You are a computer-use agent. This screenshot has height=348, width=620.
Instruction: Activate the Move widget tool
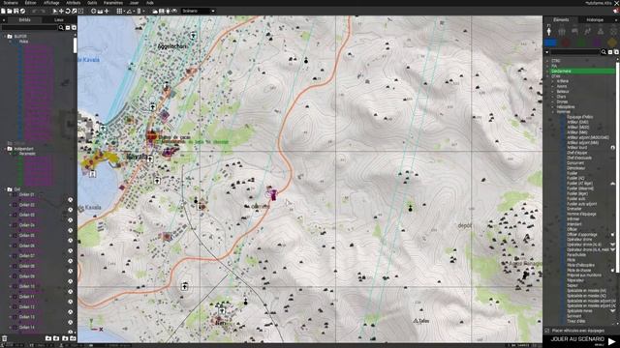point(61,11)
